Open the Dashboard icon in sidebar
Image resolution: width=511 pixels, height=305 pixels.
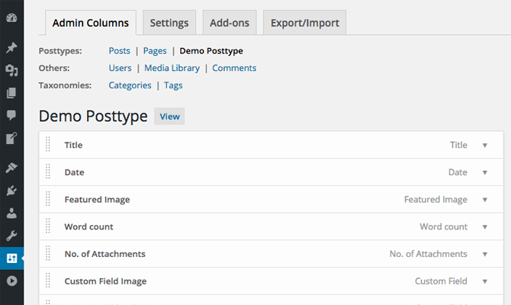(11, 18)
